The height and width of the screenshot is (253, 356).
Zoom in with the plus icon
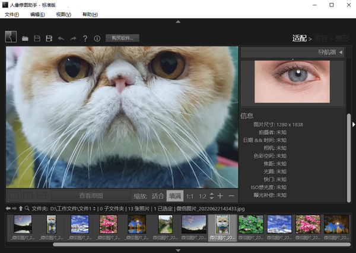click(x=220, y=196)
